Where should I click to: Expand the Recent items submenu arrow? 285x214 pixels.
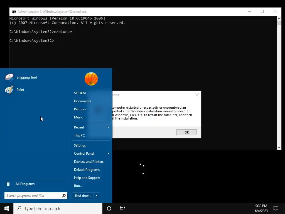tap(108, 127)
